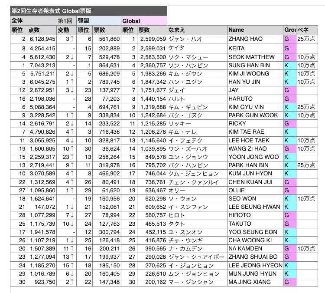This screenshot has width=325, height=293.
Task: Select the cell 'MA JING XIANG'
Action: click(x=255, y=282)
